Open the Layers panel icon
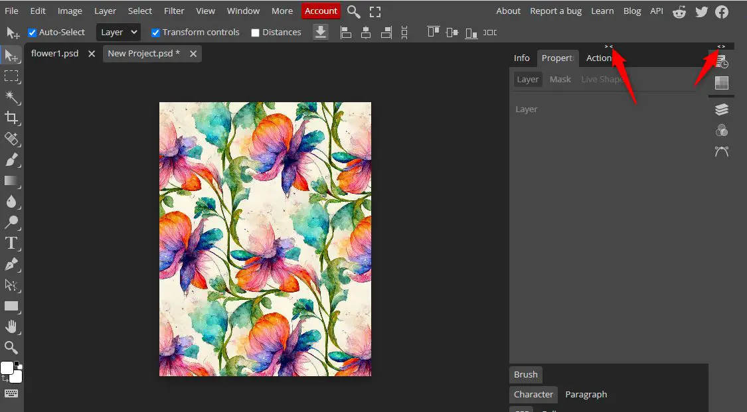Viewport: 747px width, 412px height. click(x=722, y=109)
